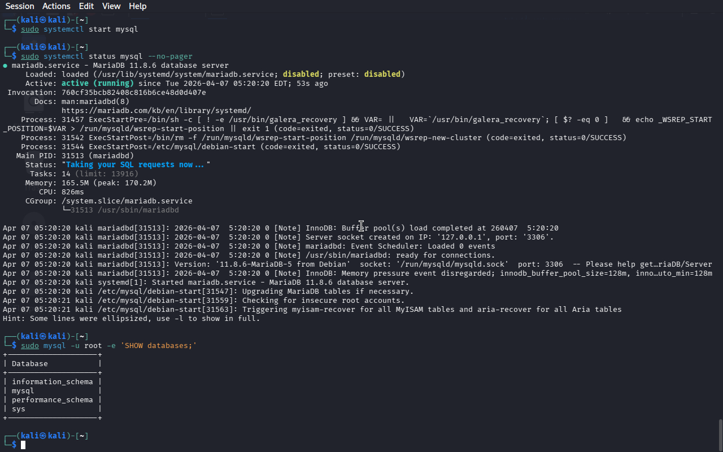Open the mariadb.com systemd docs URL
Screen dimensions: 723x452
156,111
